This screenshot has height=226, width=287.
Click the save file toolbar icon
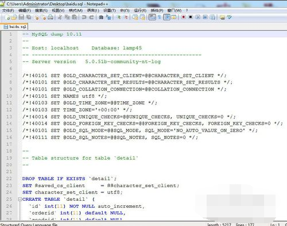(21, 17)
